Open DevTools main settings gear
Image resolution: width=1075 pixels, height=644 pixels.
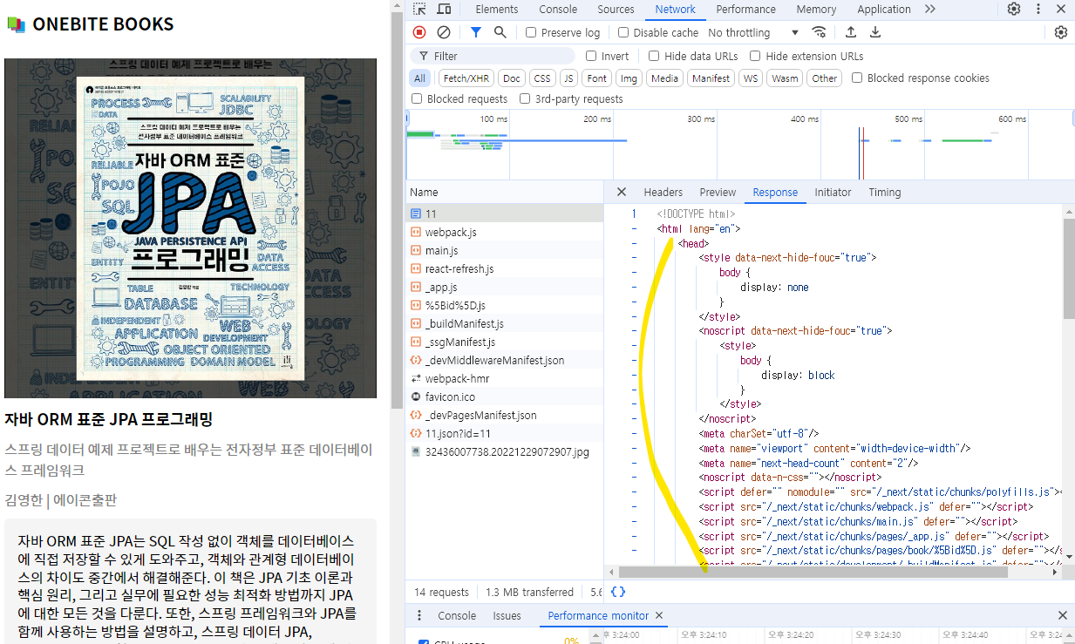pyautogui.click(x=1014, y=10)
